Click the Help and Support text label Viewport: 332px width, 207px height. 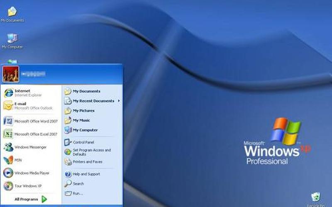click(x=86, y=174)
